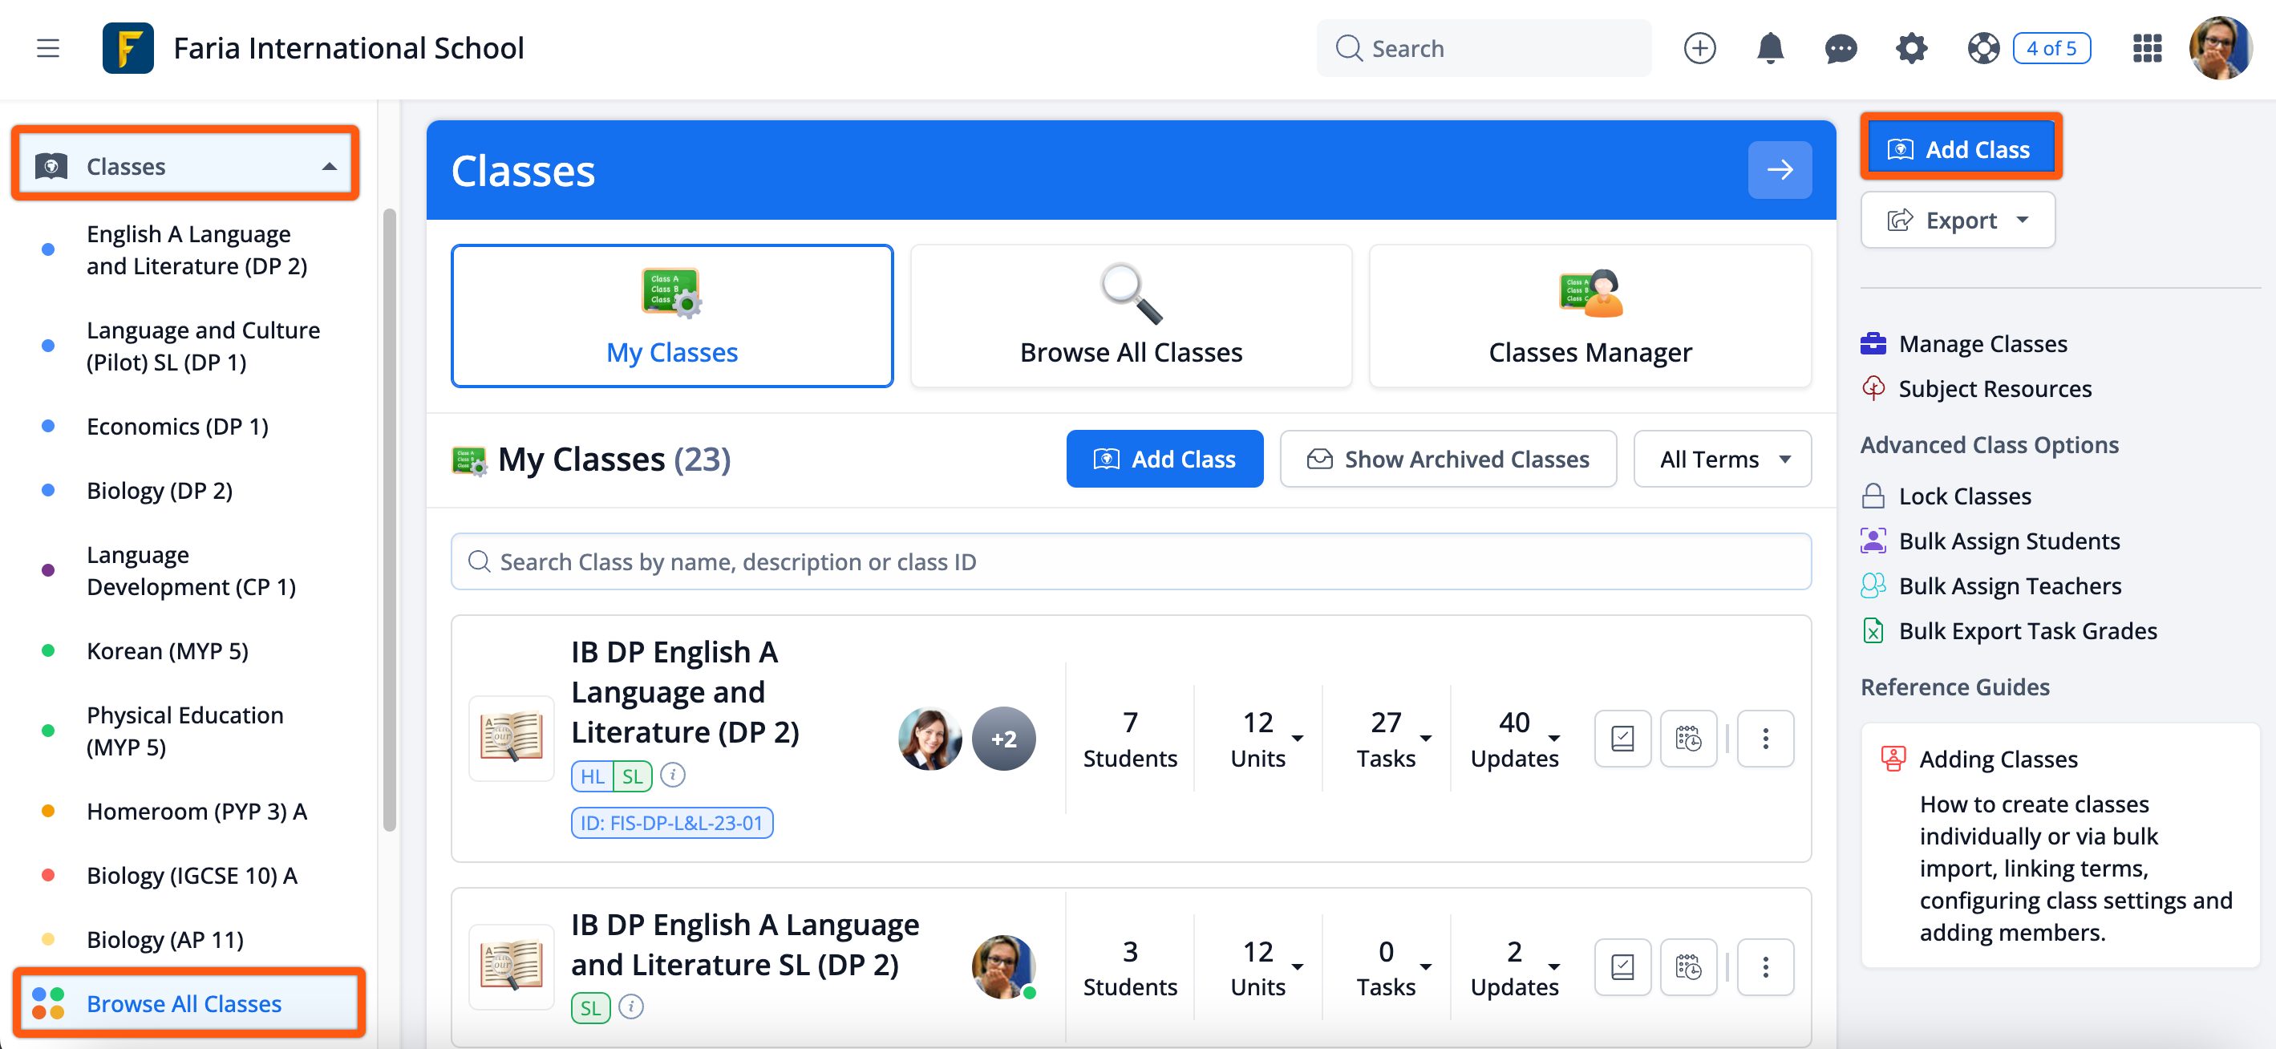The width and height of the screenshot is (2276, 1049).
Task: Click calendar clock icon on SL class card
Action: click(1687, 967)
